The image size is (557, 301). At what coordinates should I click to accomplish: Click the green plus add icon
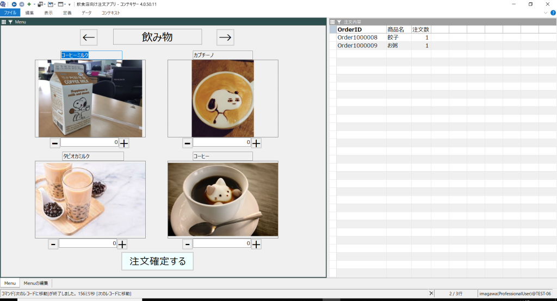tap(29, 4)
